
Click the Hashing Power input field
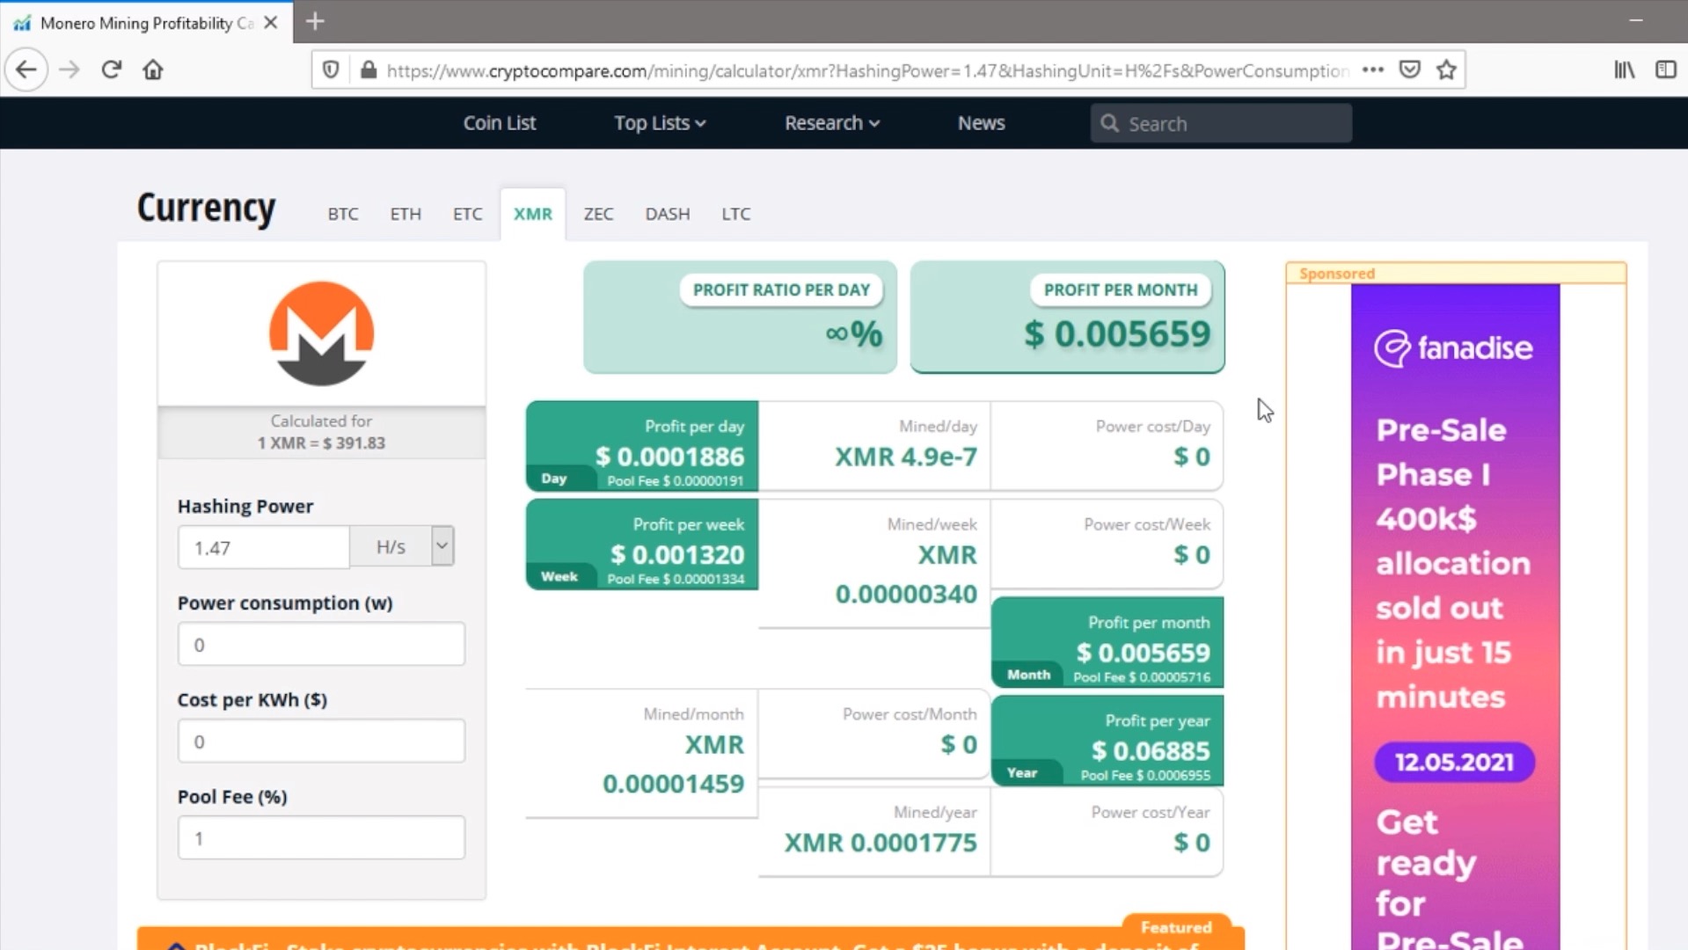point(263,547)
